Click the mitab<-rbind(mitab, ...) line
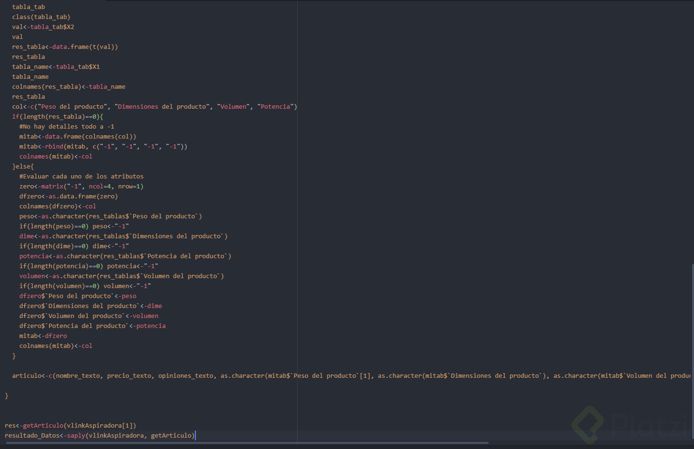Image resolution: width=694 pixels, height=449 pixels. pos(103,147)
